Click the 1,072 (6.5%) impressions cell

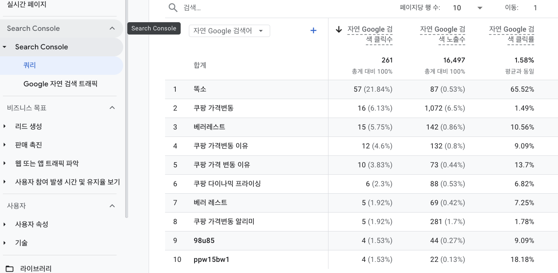pos(445,108)
